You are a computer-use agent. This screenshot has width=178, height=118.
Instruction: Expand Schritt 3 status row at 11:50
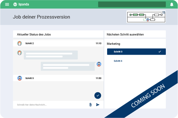pos(58,78)
